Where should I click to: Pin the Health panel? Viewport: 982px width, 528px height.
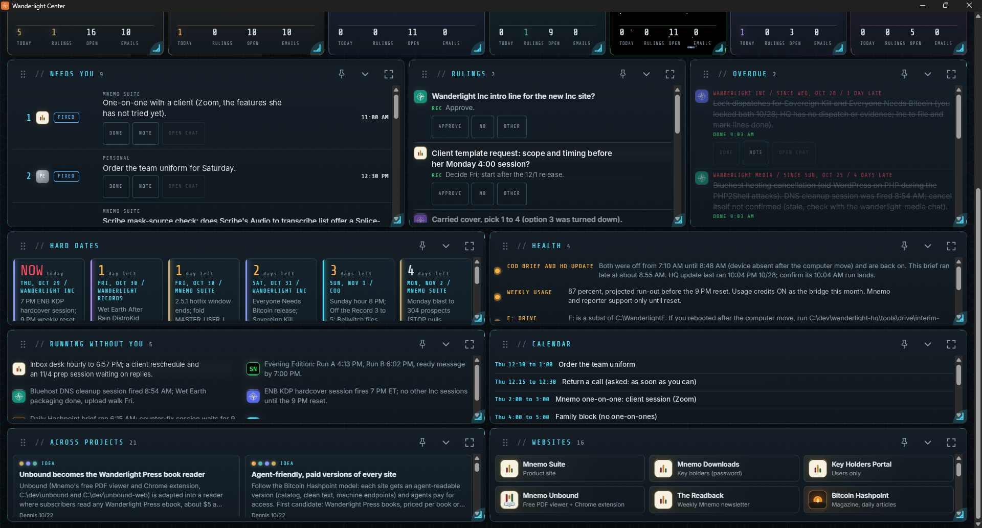904,246
